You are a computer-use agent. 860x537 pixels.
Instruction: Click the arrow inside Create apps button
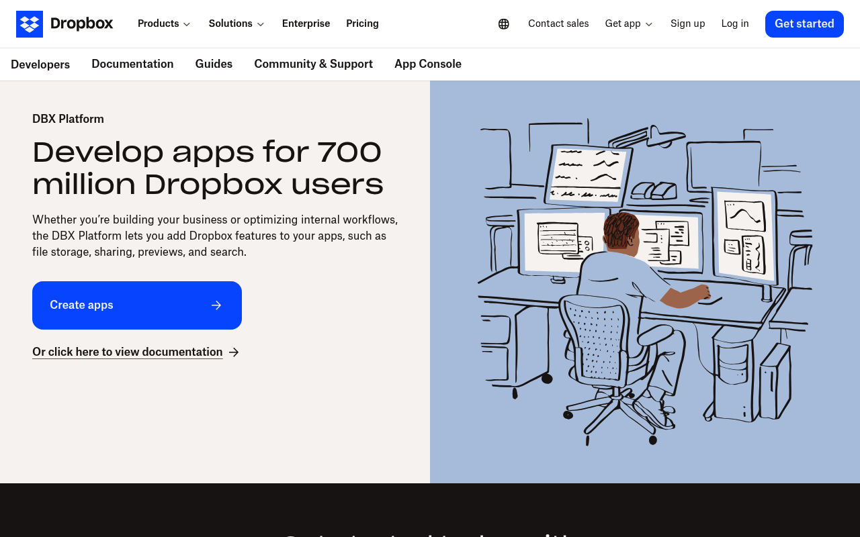click(216, 305)
